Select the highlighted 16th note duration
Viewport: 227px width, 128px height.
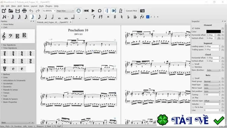click(32, 17)
